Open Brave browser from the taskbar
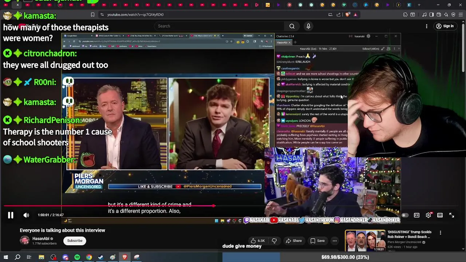Image resolution: width=466 pixels, height=262 pixels. click(125, 257)
